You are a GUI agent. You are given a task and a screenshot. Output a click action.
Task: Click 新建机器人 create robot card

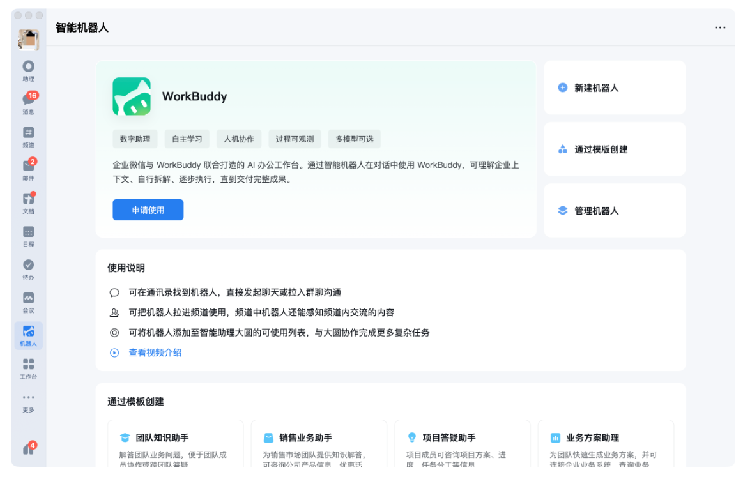615,87
